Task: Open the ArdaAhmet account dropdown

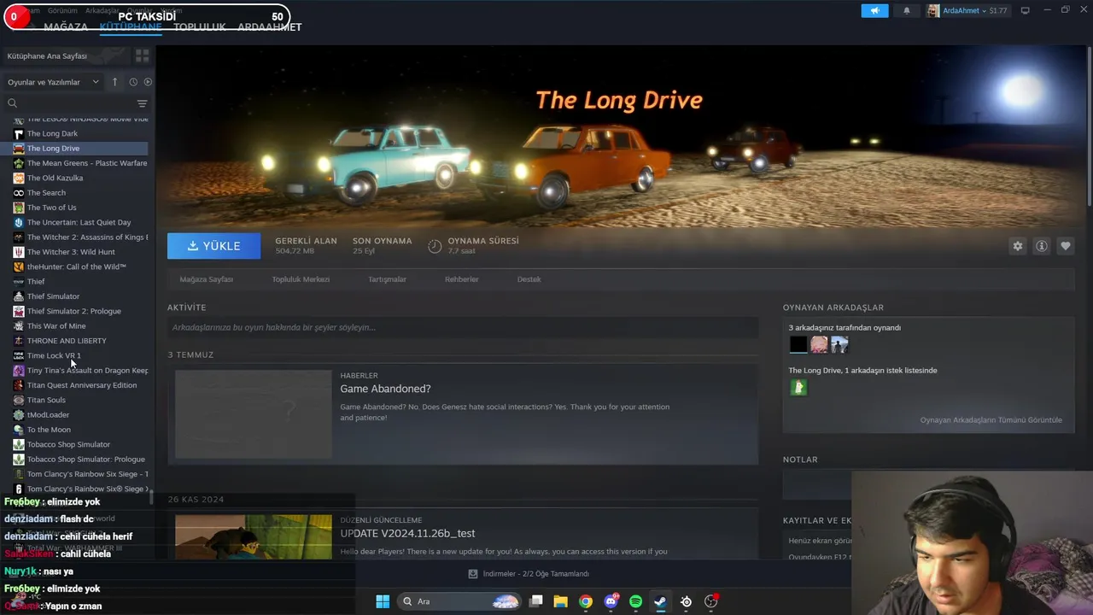Action: coord(967,10)
